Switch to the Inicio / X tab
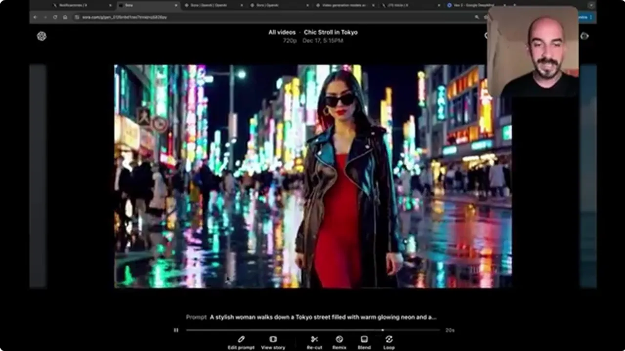625x351 pixels. click(x=410, y=5)
